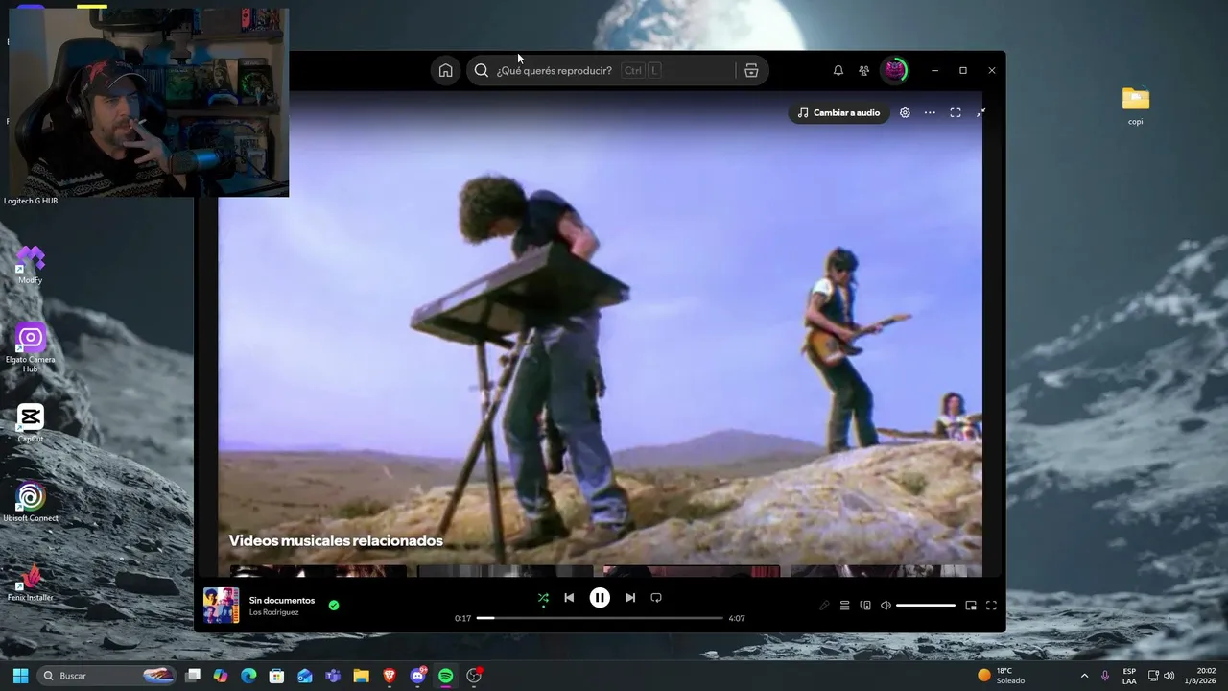
Task: Skip to the previous track
Action: (x=569, y=597)
